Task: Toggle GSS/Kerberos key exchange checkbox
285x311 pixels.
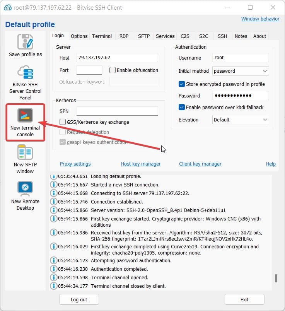Action: pyautogui.click(x=63, y=122)
